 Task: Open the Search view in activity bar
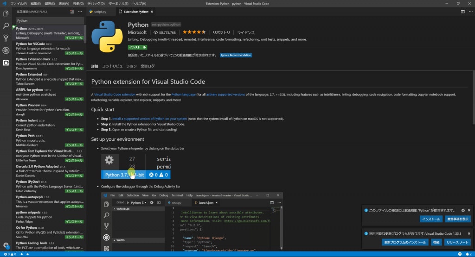6,26
